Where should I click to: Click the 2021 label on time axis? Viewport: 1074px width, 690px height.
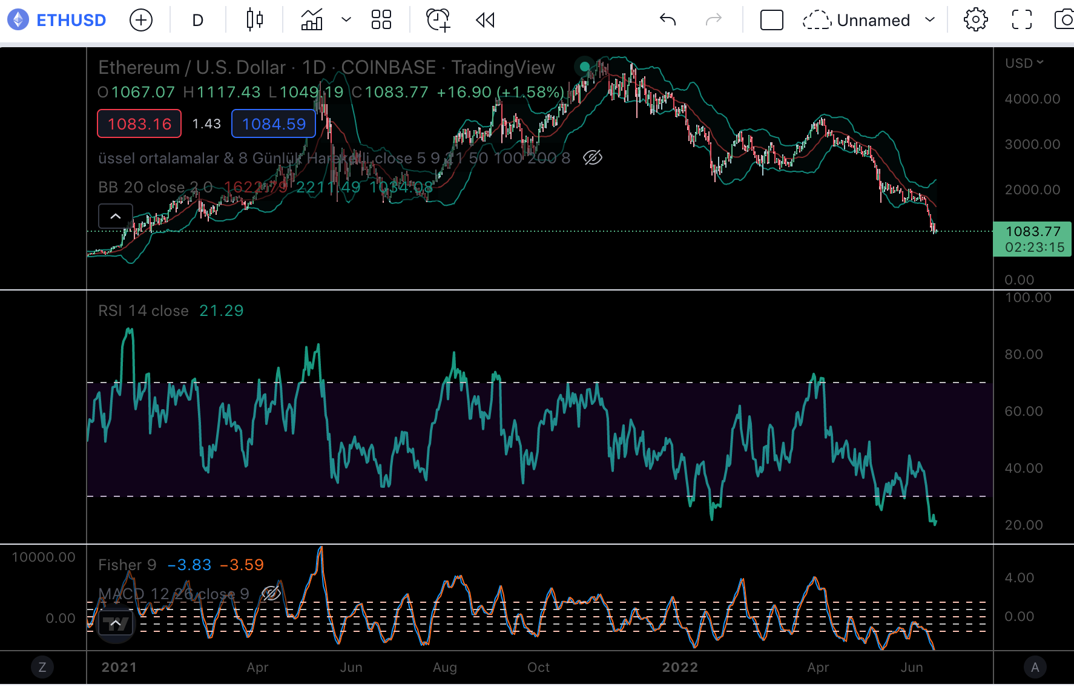[x=119, y=667]
